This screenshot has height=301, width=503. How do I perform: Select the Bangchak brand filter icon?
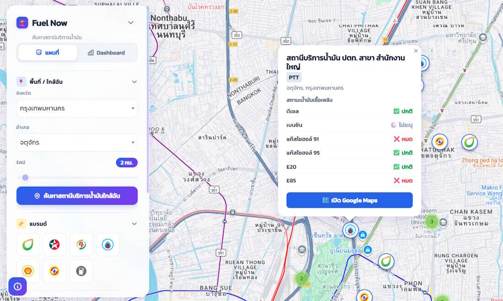28,245
